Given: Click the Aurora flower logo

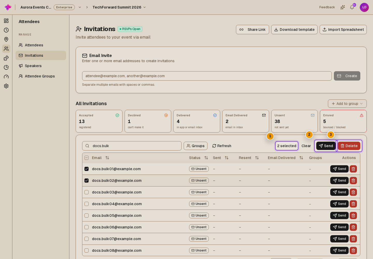Looking at the screenshot, I should pyautogui.click(x=8, y=7).
